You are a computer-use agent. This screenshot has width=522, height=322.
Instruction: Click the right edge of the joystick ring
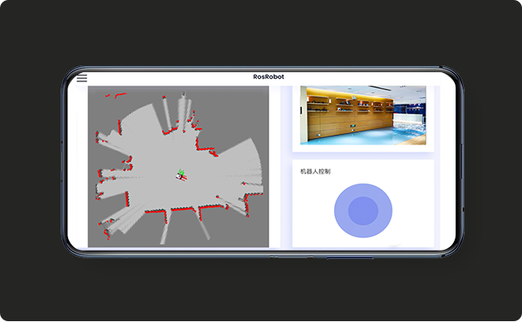pyautogui.click(x=388, y=211)
